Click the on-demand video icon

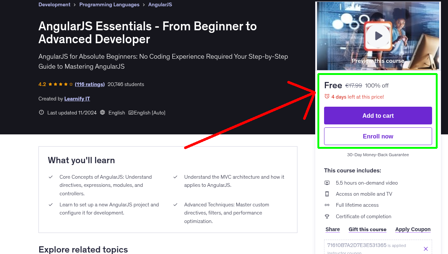[x=327, y=183]
